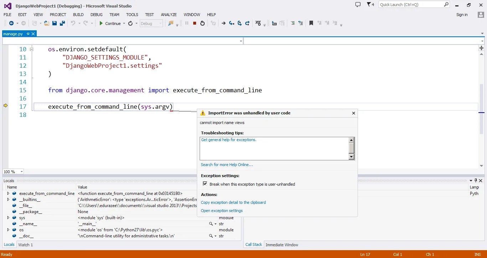Viewport: 487px width, 258px height.
Task: Click Copy exception detail to the clipboard
Action: point(233,202)
